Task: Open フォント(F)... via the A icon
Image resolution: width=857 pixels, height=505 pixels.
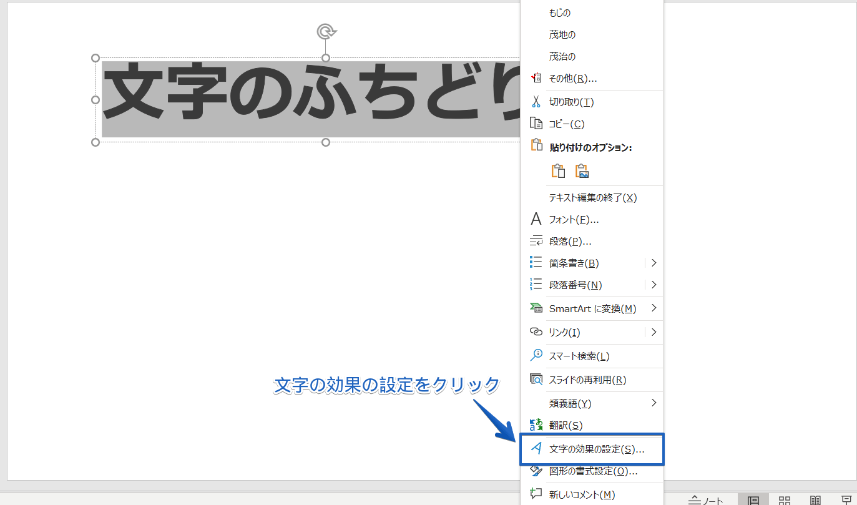Action: tap(536, 219)
